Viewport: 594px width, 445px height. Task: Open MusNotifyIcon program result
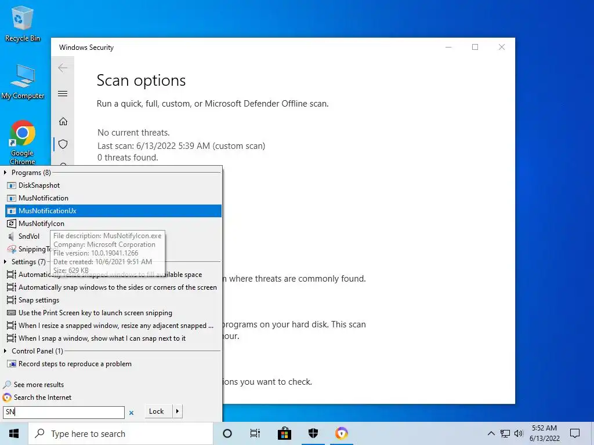[x=113, y=224]
